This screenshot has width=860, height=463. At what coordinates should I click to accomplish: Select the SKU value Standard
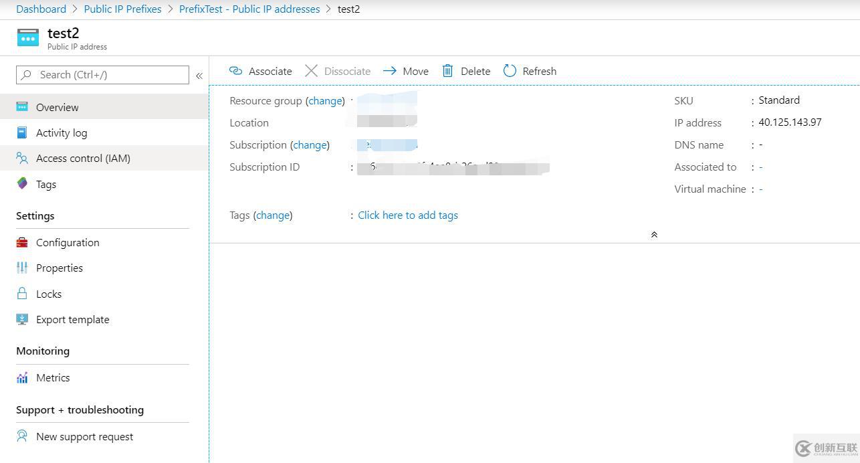tap(779, 100)
